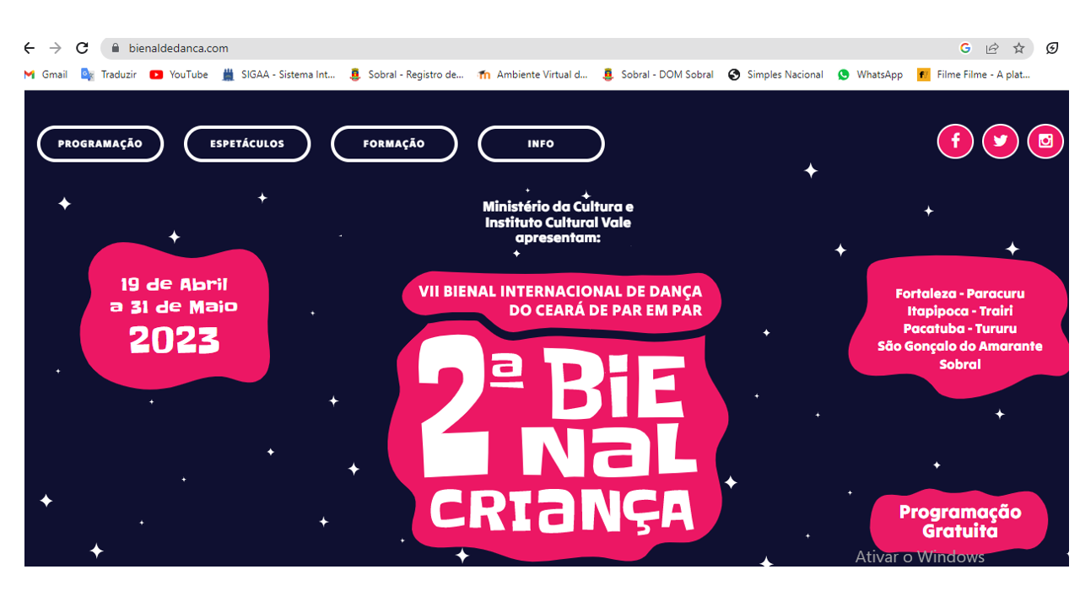Click the share page icon in address bar

[992, 48]
